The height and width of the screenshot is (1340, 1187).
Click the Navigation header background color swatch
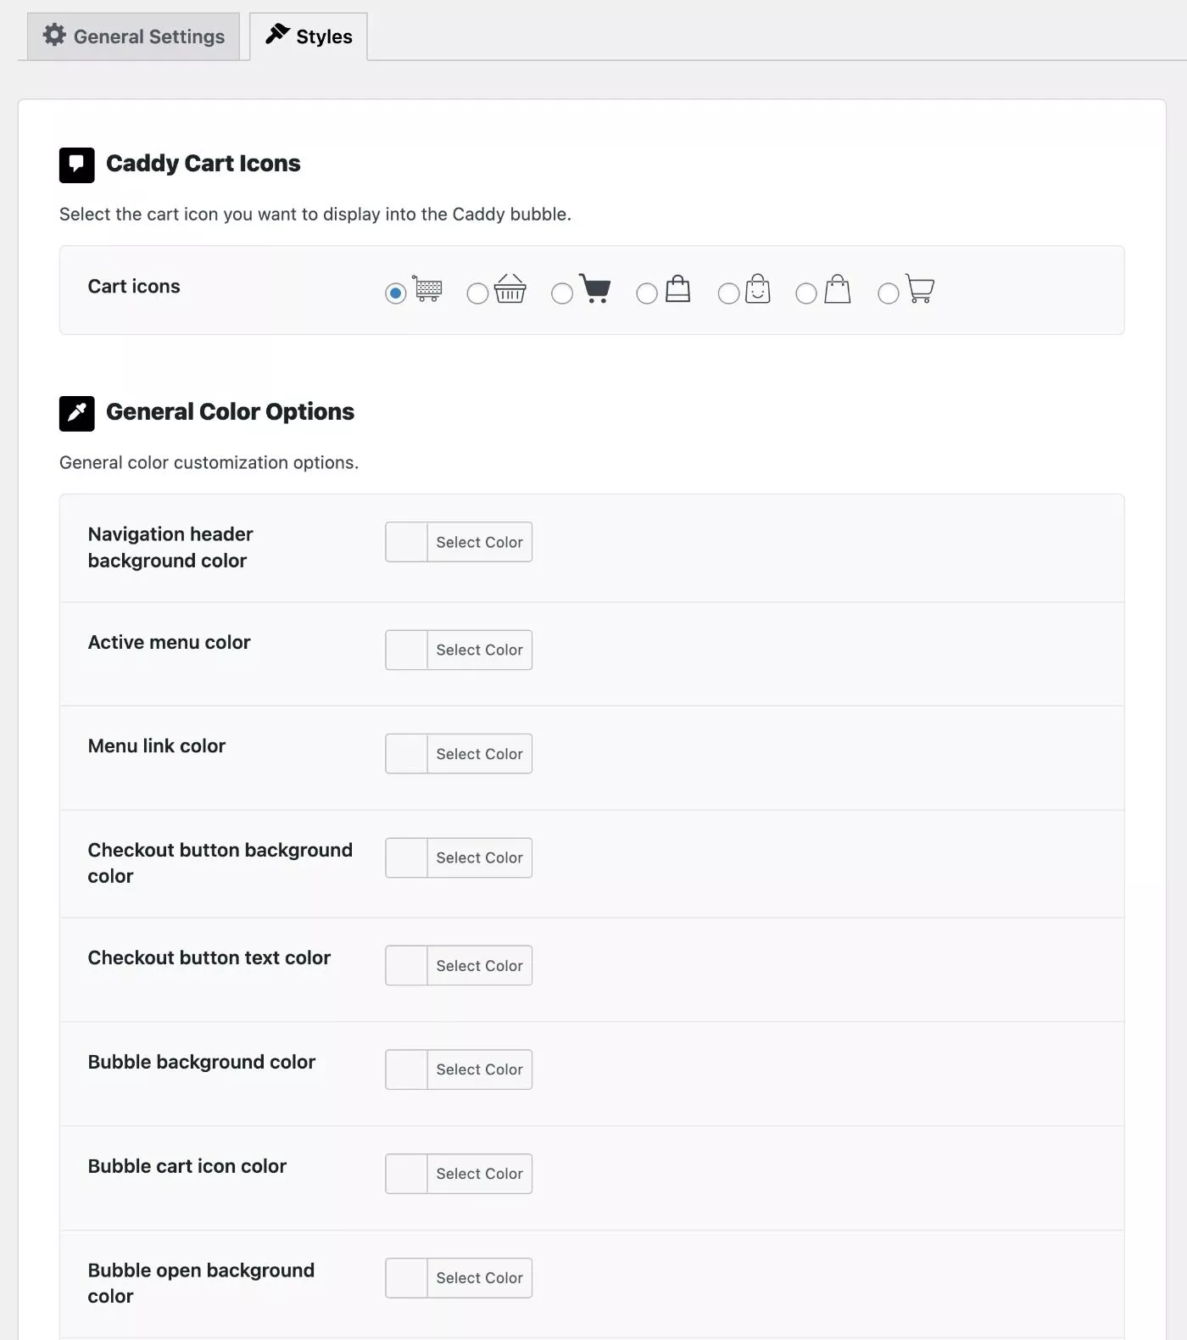click(x=406, y=542)
